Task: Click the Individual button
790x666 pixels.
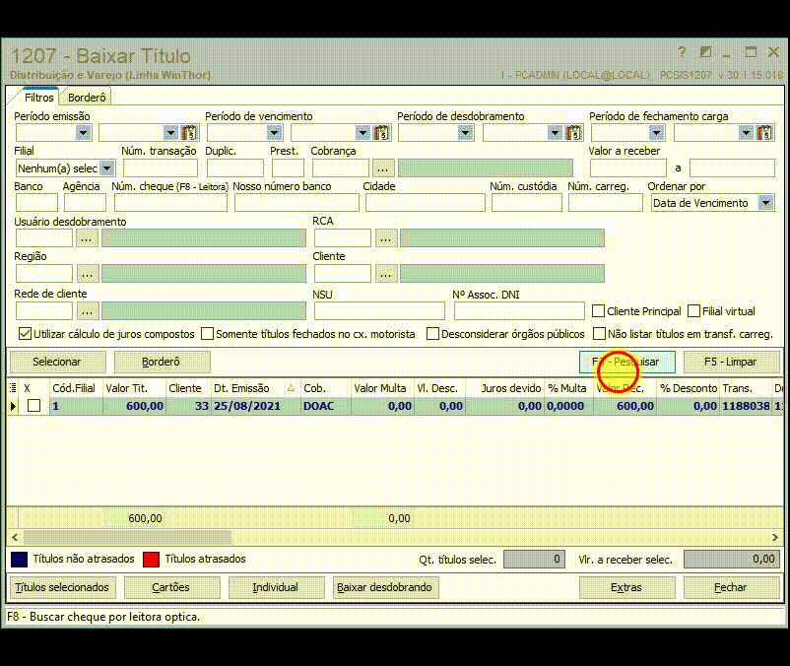Action: [276, 587]
